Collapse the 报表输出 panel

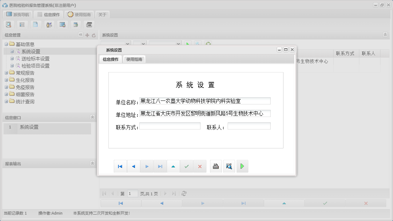[92, 163]
